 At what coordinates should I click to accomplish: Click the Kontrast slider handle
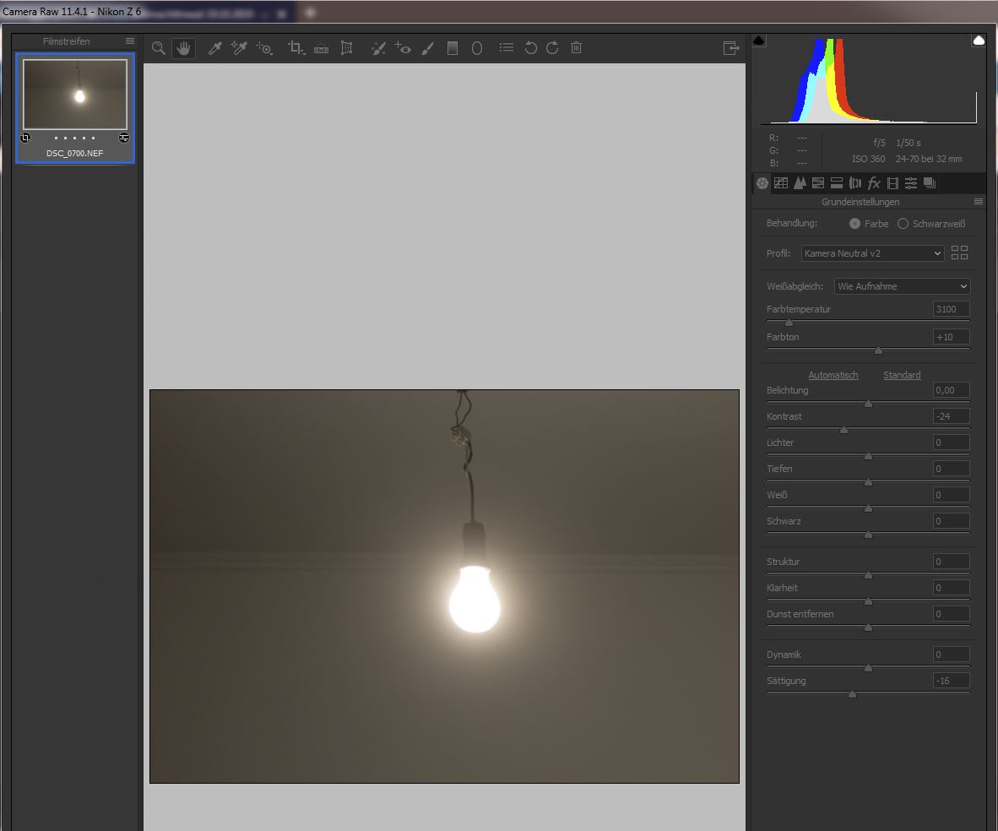click(x=844, y=430)
